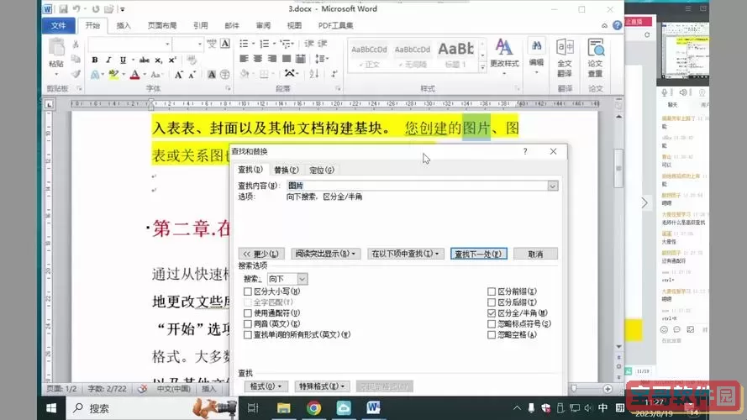Click the shrink font icon
The height and width of the screenshot is (420, 747).
point(192,74)
